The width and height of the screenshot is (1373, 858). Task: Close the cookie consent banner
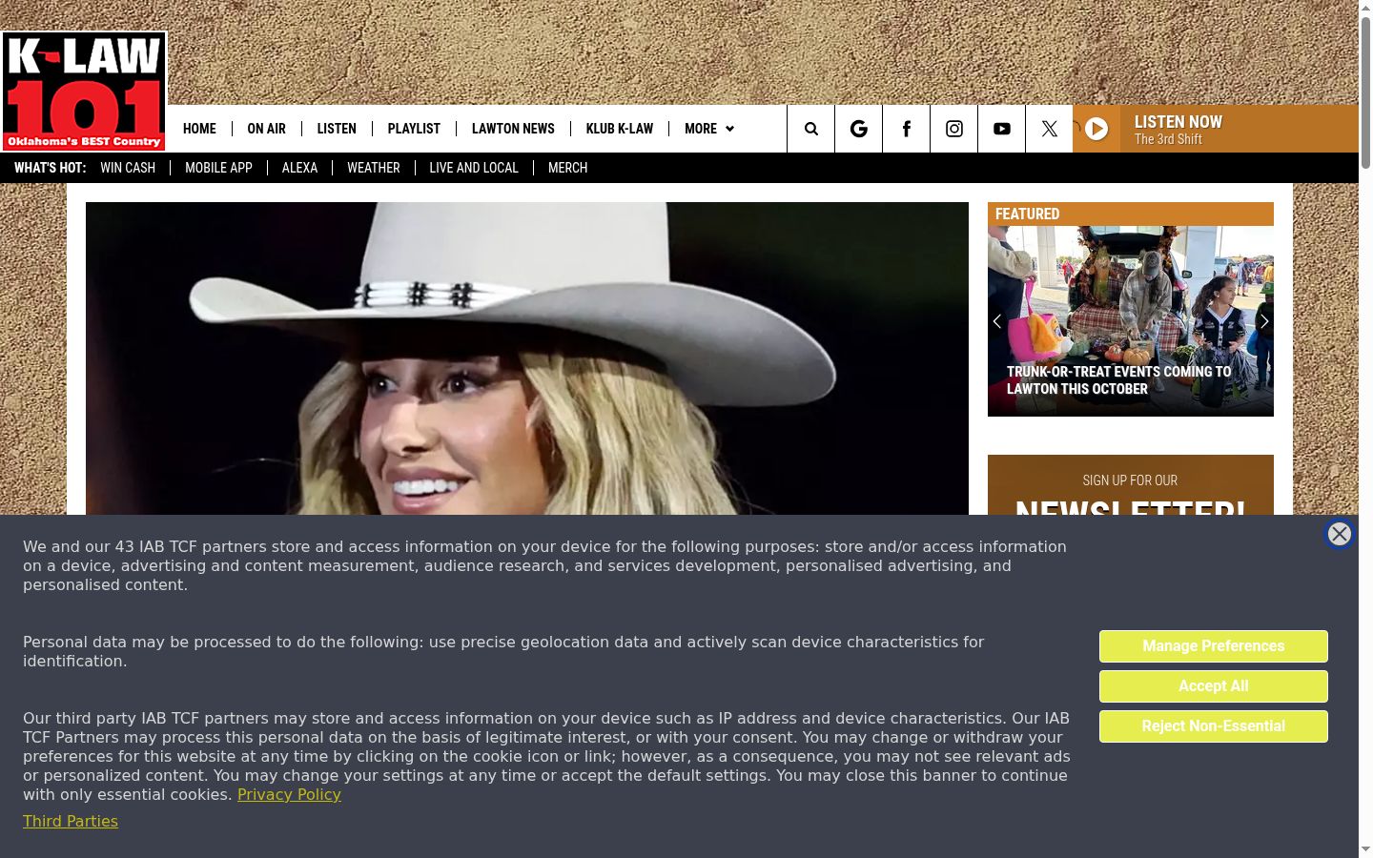tap(1340, 534)
